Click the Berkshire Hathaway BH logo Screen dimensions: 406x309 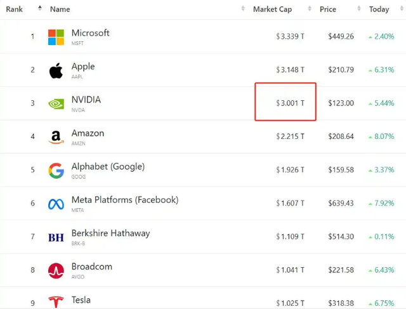pos(56,237)
